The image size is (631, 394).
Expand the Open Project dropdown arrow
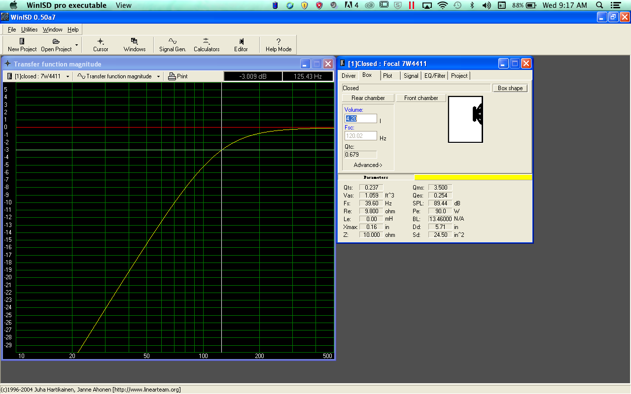click(x=76, y=44)
